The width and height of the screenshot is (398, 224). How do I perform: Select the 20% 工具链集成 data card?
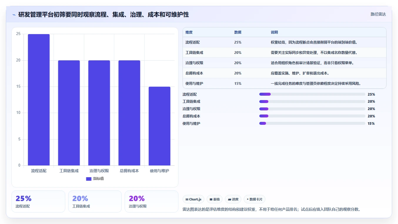tap(95, 201)
